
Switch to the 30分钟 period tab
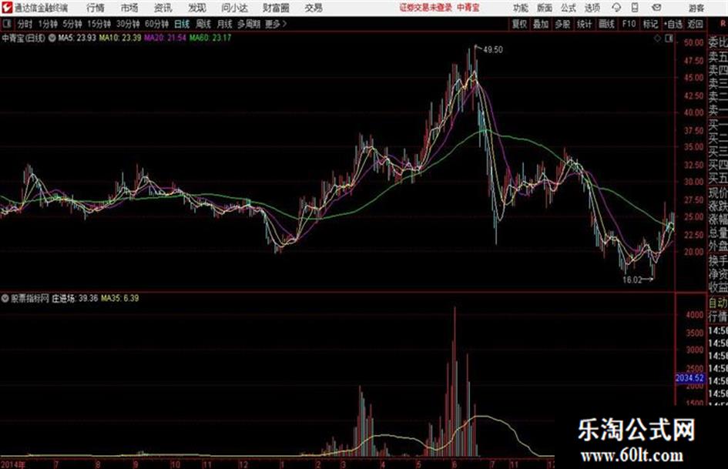point(128,24)
